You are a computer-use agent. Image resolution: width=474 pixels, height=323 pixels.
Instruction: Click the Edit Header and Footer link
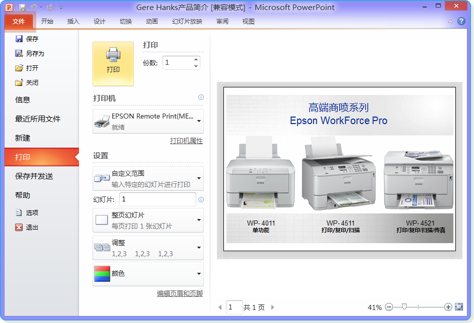[x=180, y=293]
